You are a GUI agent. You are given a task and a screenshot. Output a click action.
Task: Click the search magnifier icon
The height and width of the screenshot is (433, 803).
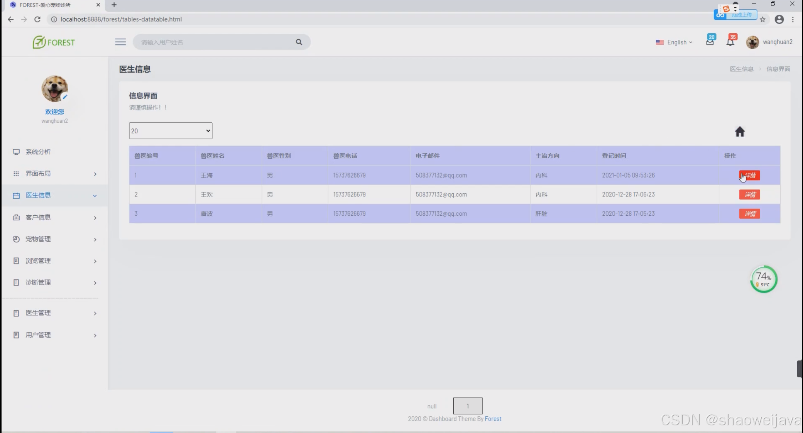pyautogui.click(x=299, y=42)
